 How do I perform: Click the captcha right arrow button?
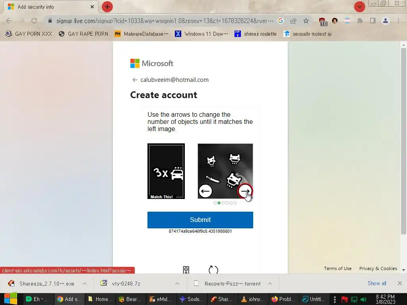(245, 191)
